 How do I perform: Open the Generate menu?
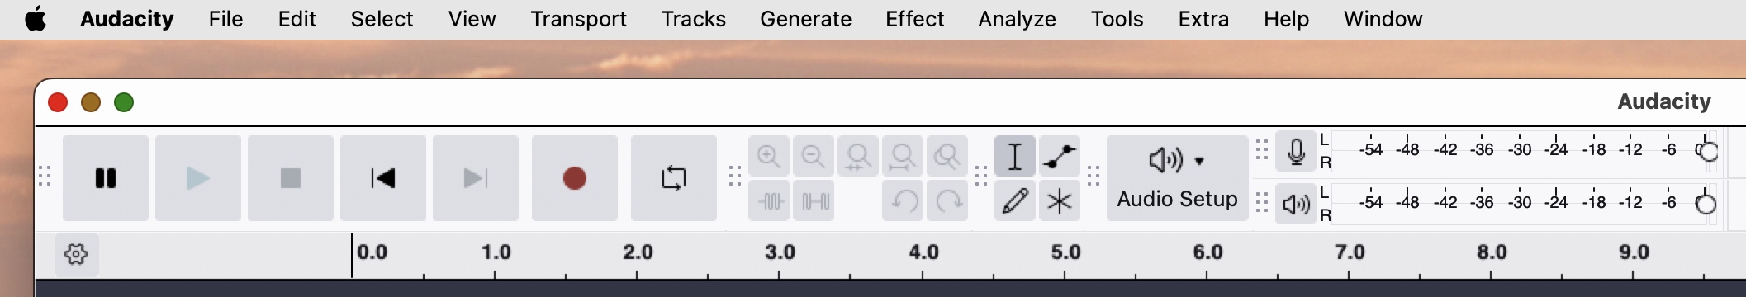point(805,19)
